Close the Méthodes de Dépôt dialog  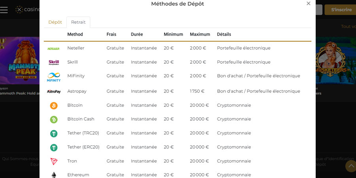[308, 4]
